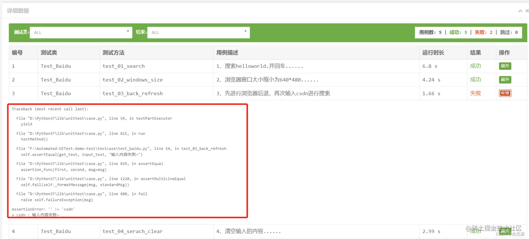Click description 搜索helloworld.并回车
This screenshot has height=239, width=529.
260,66
